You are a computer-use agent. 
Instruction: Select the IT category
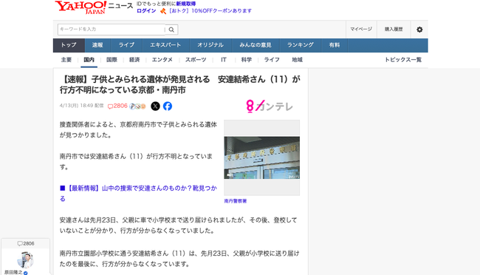point(224,60)
